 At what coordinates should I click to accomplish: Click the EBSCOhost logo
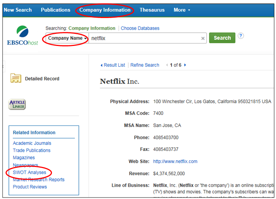(x=22, y=35)
